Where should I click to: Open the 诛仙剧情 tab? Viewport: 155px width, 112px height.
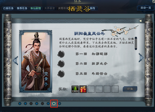pos(36,8)
